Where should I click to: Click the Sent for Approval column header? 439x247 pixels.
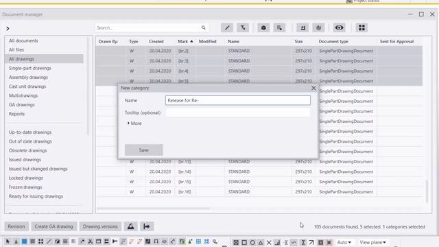[396, 41]
